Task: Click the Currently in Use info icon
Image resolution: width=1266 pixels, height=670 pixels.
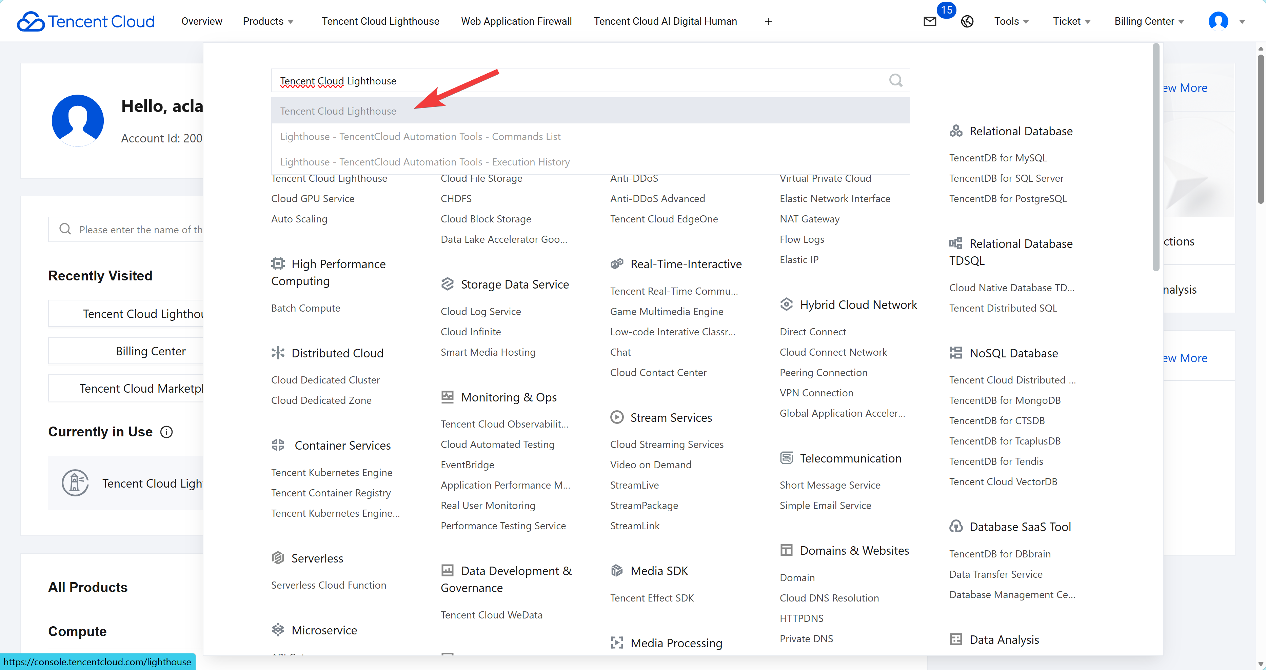Action: click(166, 432)
